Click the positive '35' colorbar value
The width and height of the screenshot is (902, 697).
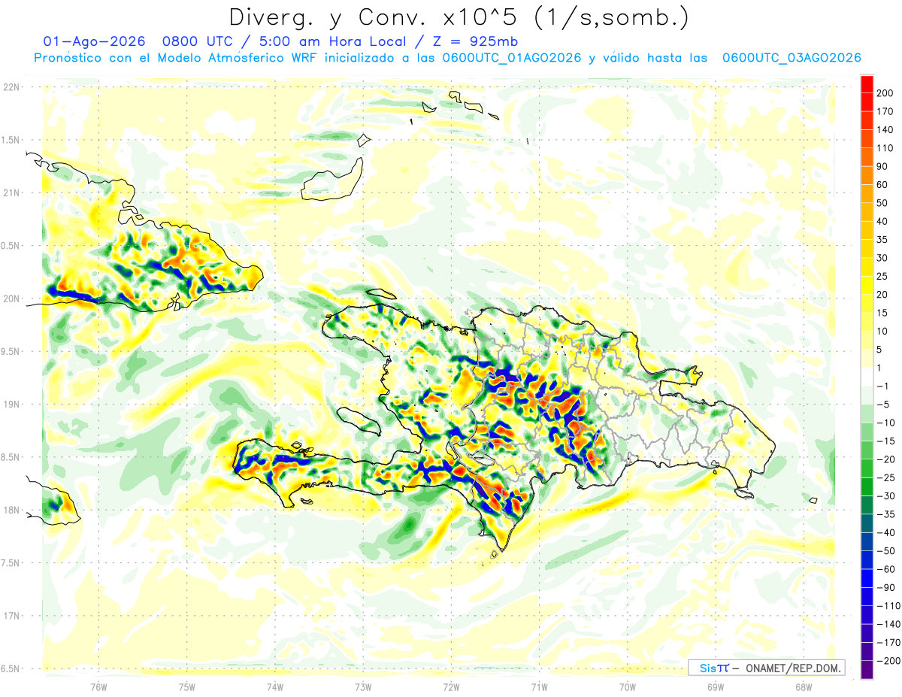882,240
